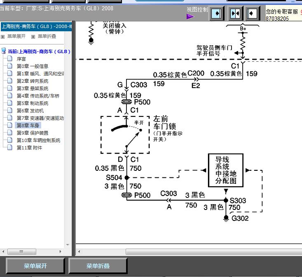Open chapter 第7章 变速器/变速驱动

pyautogui.click(x=40, y=118)
